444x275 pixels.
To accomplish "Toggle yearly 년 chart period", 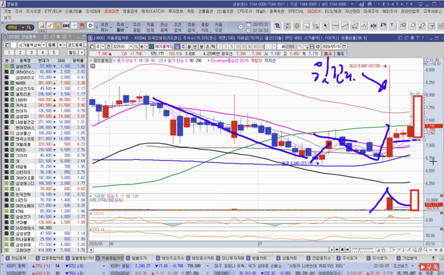I will click(195, 46).
